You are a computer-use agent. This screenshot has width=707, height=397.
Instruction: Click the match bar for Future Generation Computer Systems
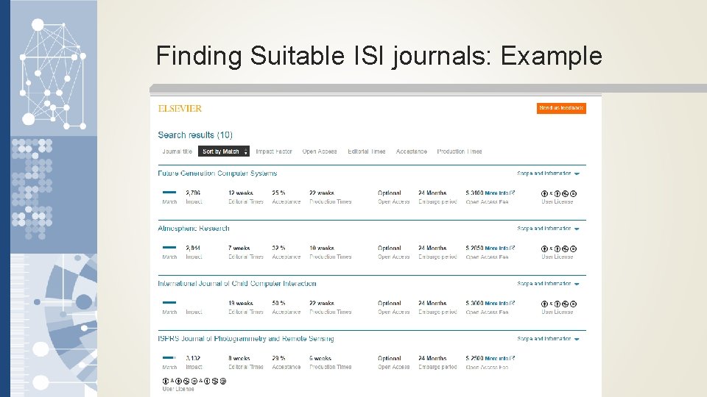pyautogui.click(x=169, y=192)
